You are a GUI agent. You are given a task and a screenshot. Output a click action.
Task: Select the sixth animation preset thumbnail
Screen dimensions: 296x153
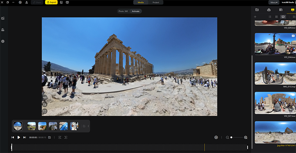(x=74, y=126)
